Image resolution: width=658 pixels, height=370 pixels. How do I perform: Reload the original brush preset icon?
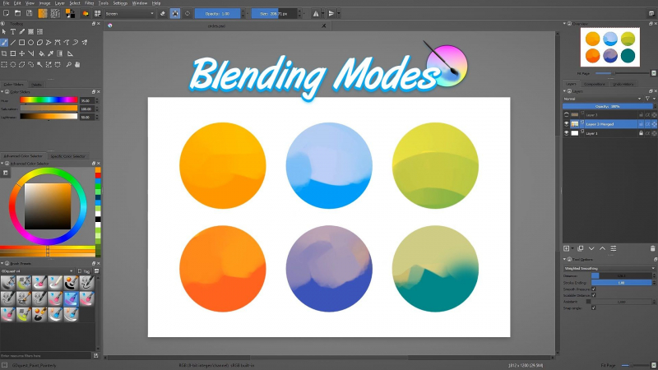[x=188, y=13]
